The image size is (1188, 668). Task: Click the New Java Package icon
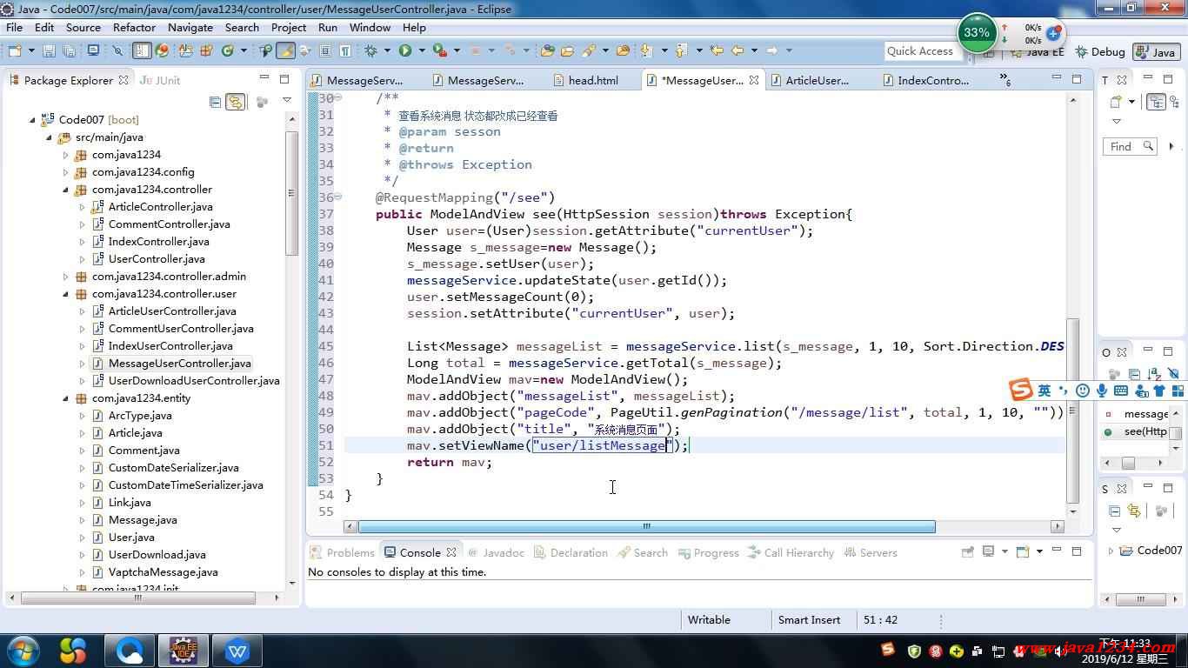206,50
